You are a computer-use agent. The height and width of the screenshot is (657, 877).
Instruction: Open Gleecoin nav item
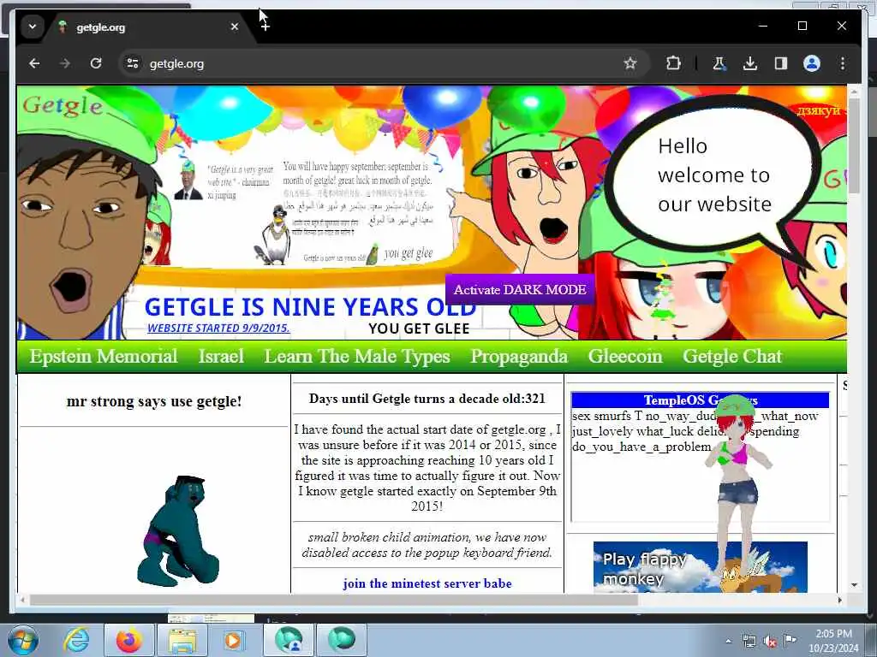[624, 357]
